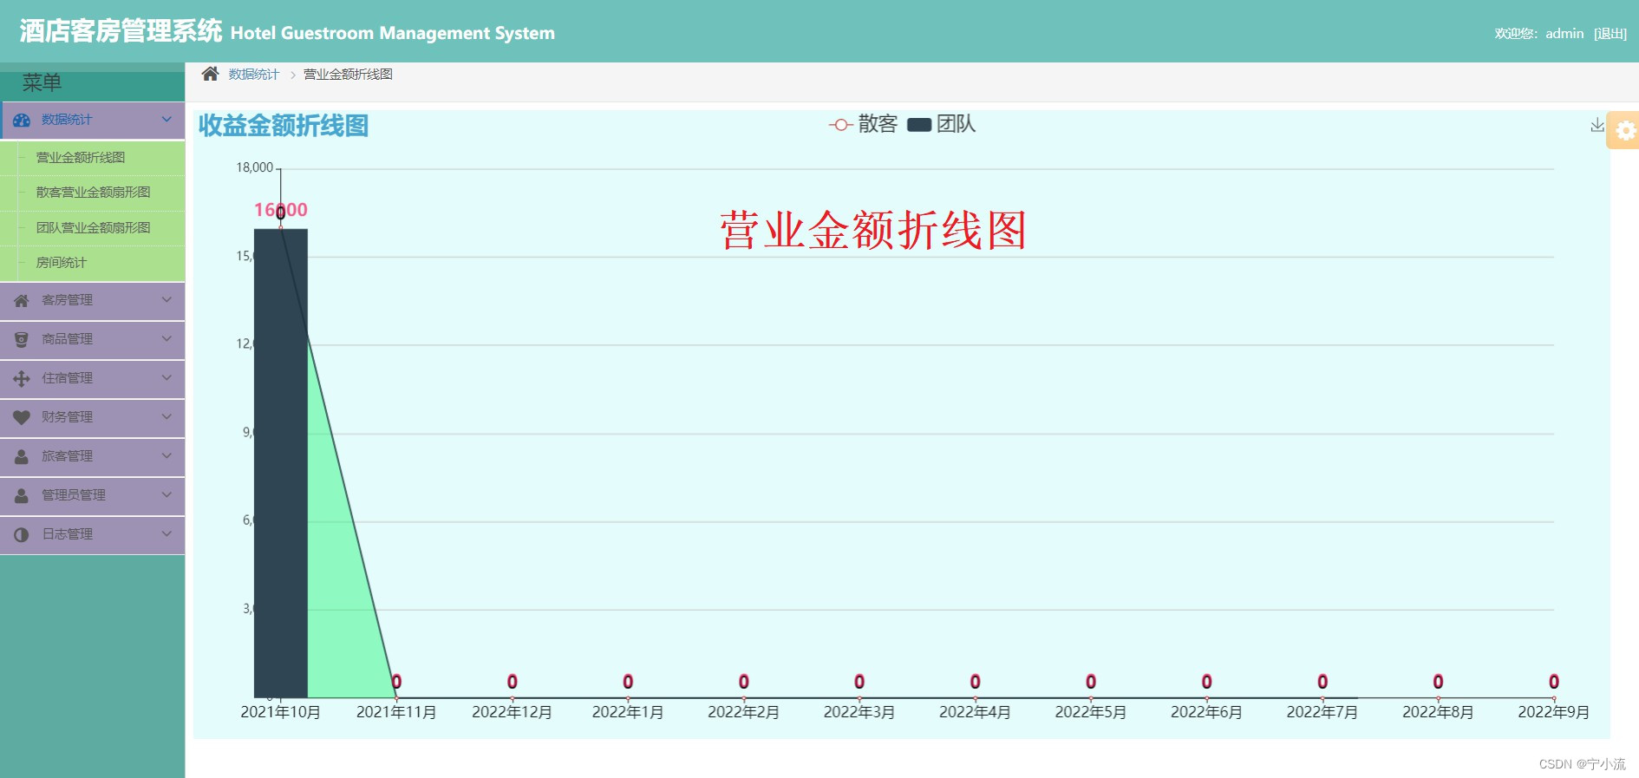The width and height of the screenshot is (1639, 778).
Task: Click the cup icon beside 商品管理
Action: click(x=22, y=339)
